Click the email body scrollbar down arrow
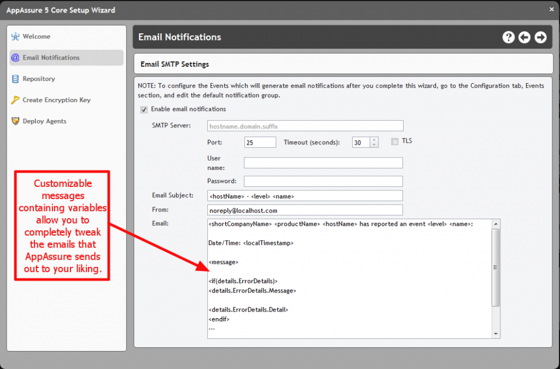 pos(495,334)
